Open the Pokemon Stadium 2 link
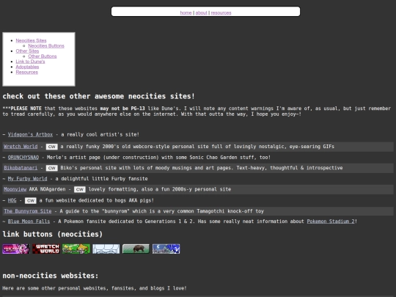This screenshot has width=396, height=297. pos(331,221)
